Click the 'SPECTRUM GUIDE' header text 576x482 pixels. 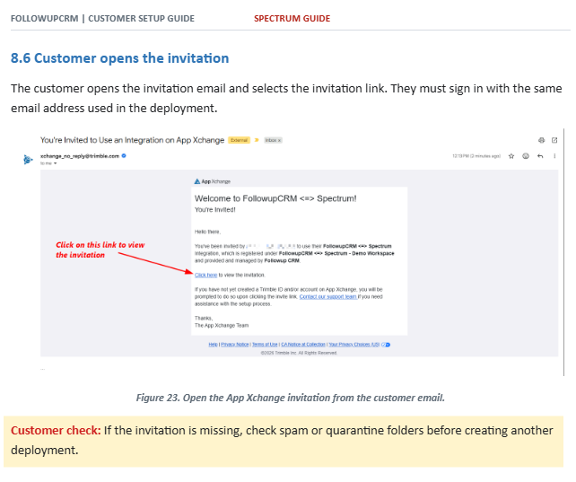[x=292, y=18]
